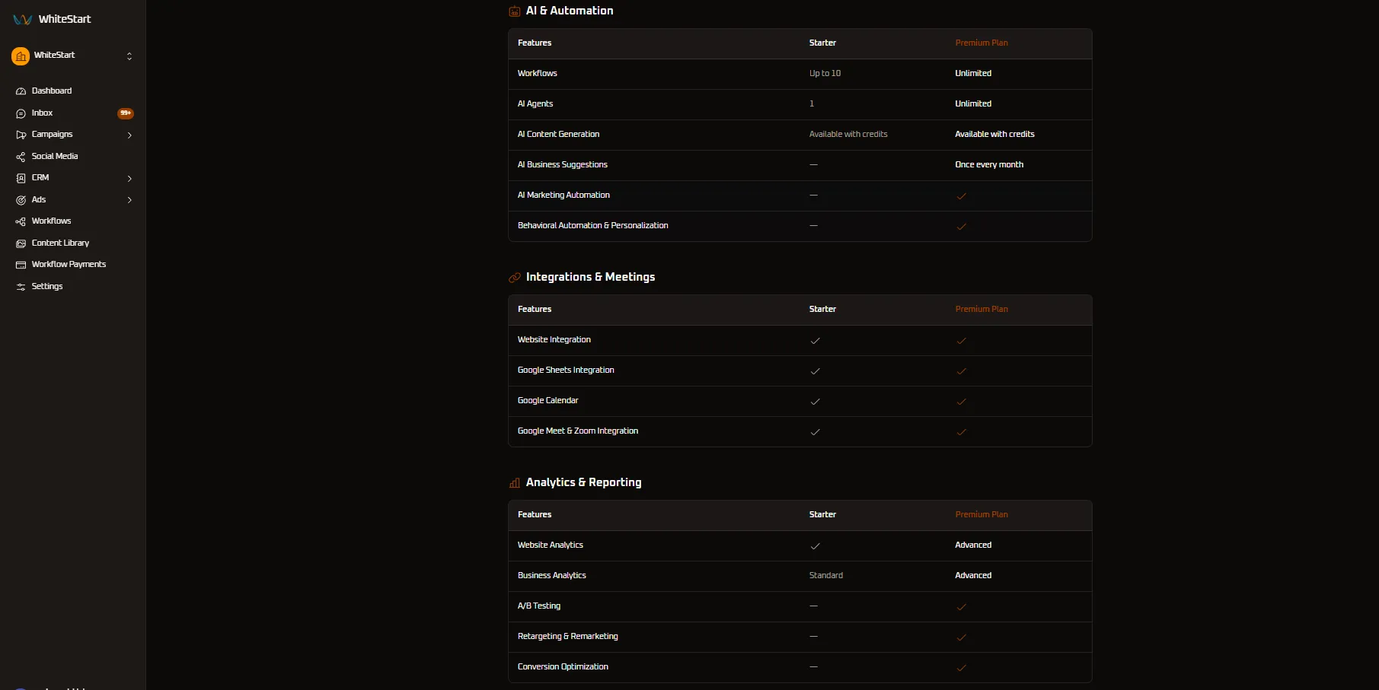Click the Workflows icon in sidebar
The image size is (1379, 690).
(21, 221)
